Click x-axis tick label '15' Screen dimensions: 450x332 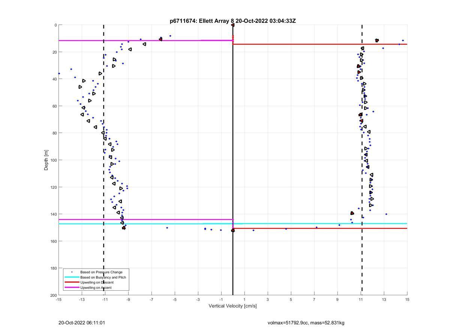[x=407, y=299]
